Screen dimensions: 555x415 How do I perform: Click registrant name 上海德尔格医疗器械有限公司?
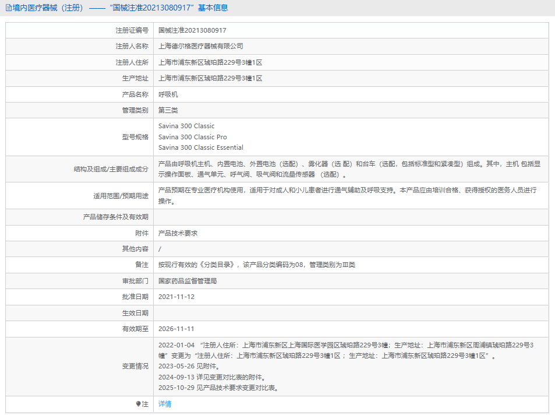200,46
